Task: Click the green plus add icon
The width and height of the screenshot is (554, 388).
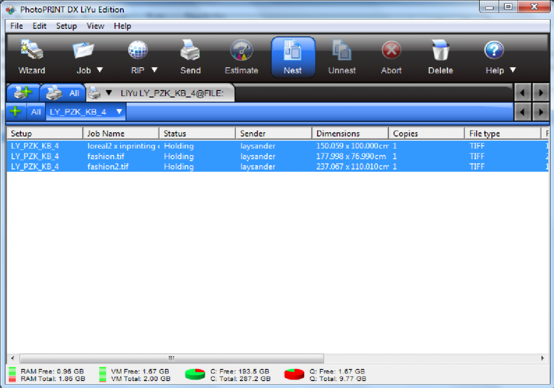Action: point(16,112)
